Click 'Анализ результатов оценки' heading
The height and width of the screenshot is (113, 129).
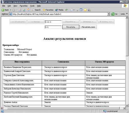[64, 39]
